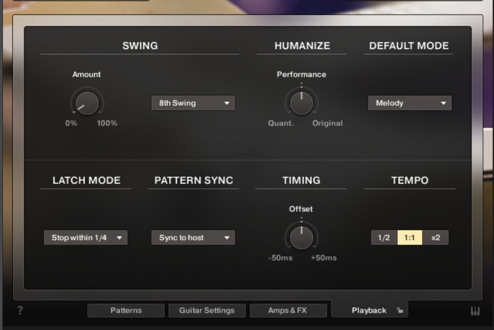Select the 1/2 tempo option
This screenshot has width=494, height=330.
point(384,237)
